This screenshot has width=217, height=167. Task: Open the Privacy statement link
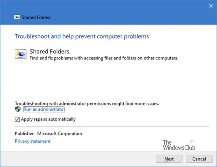(x=33, y=141)
